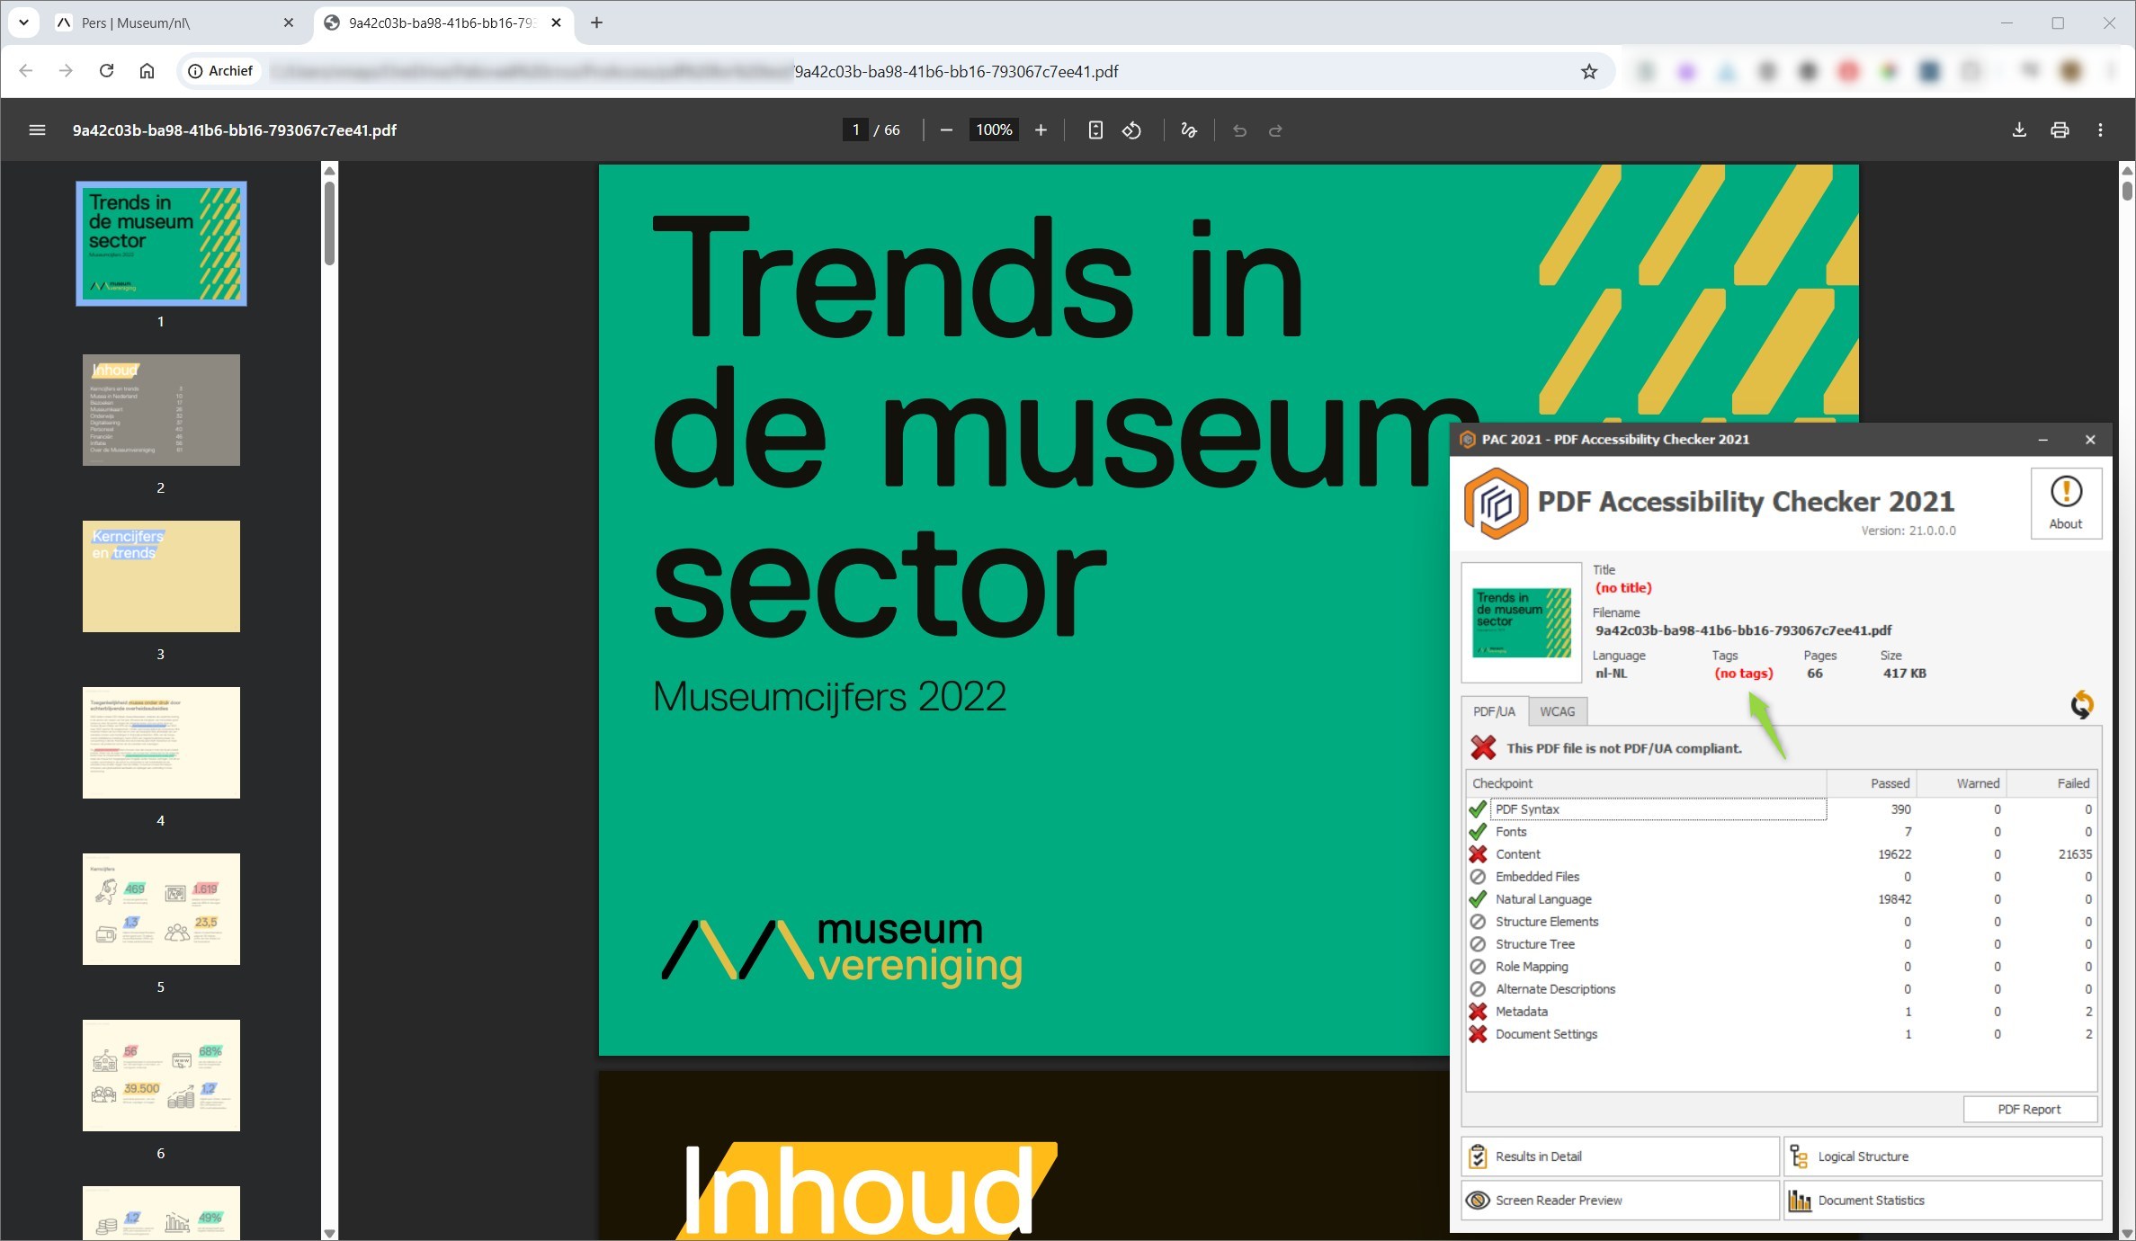Open Screen Reader Preview
Image resolution: width=2136 pixels, height=1241 pixels.
coord(1620,1201)
